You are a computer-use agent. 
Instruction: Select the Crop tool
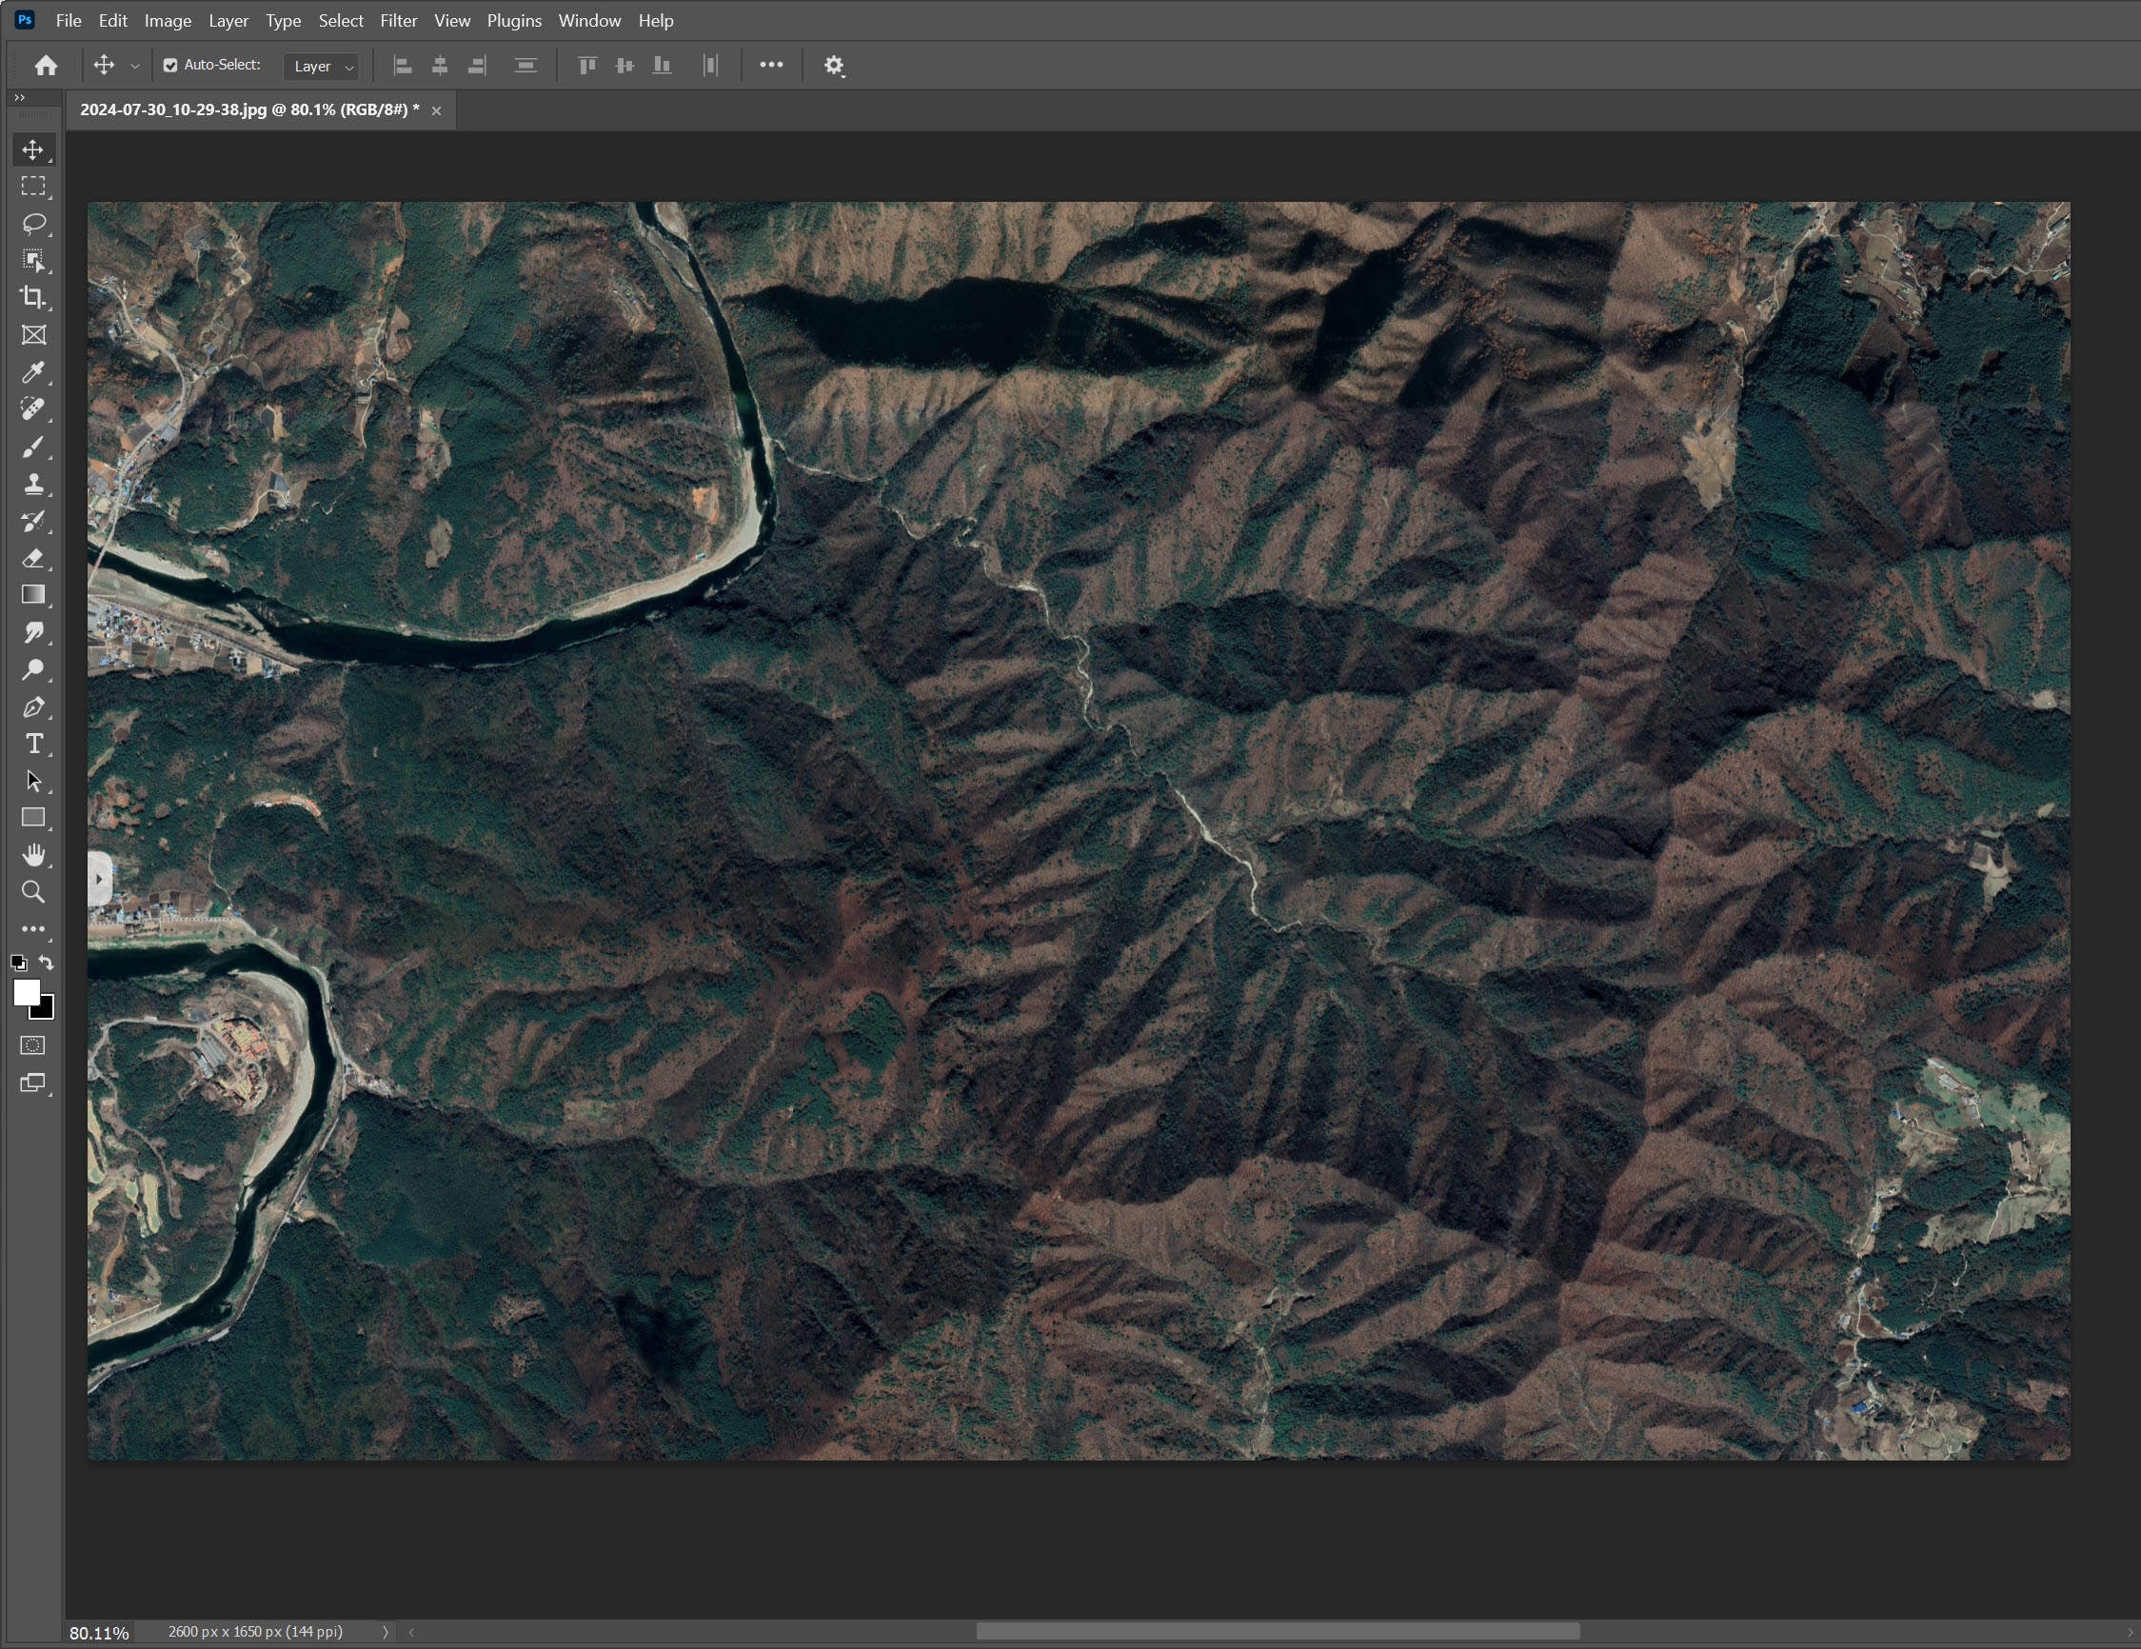coord(33,297)
